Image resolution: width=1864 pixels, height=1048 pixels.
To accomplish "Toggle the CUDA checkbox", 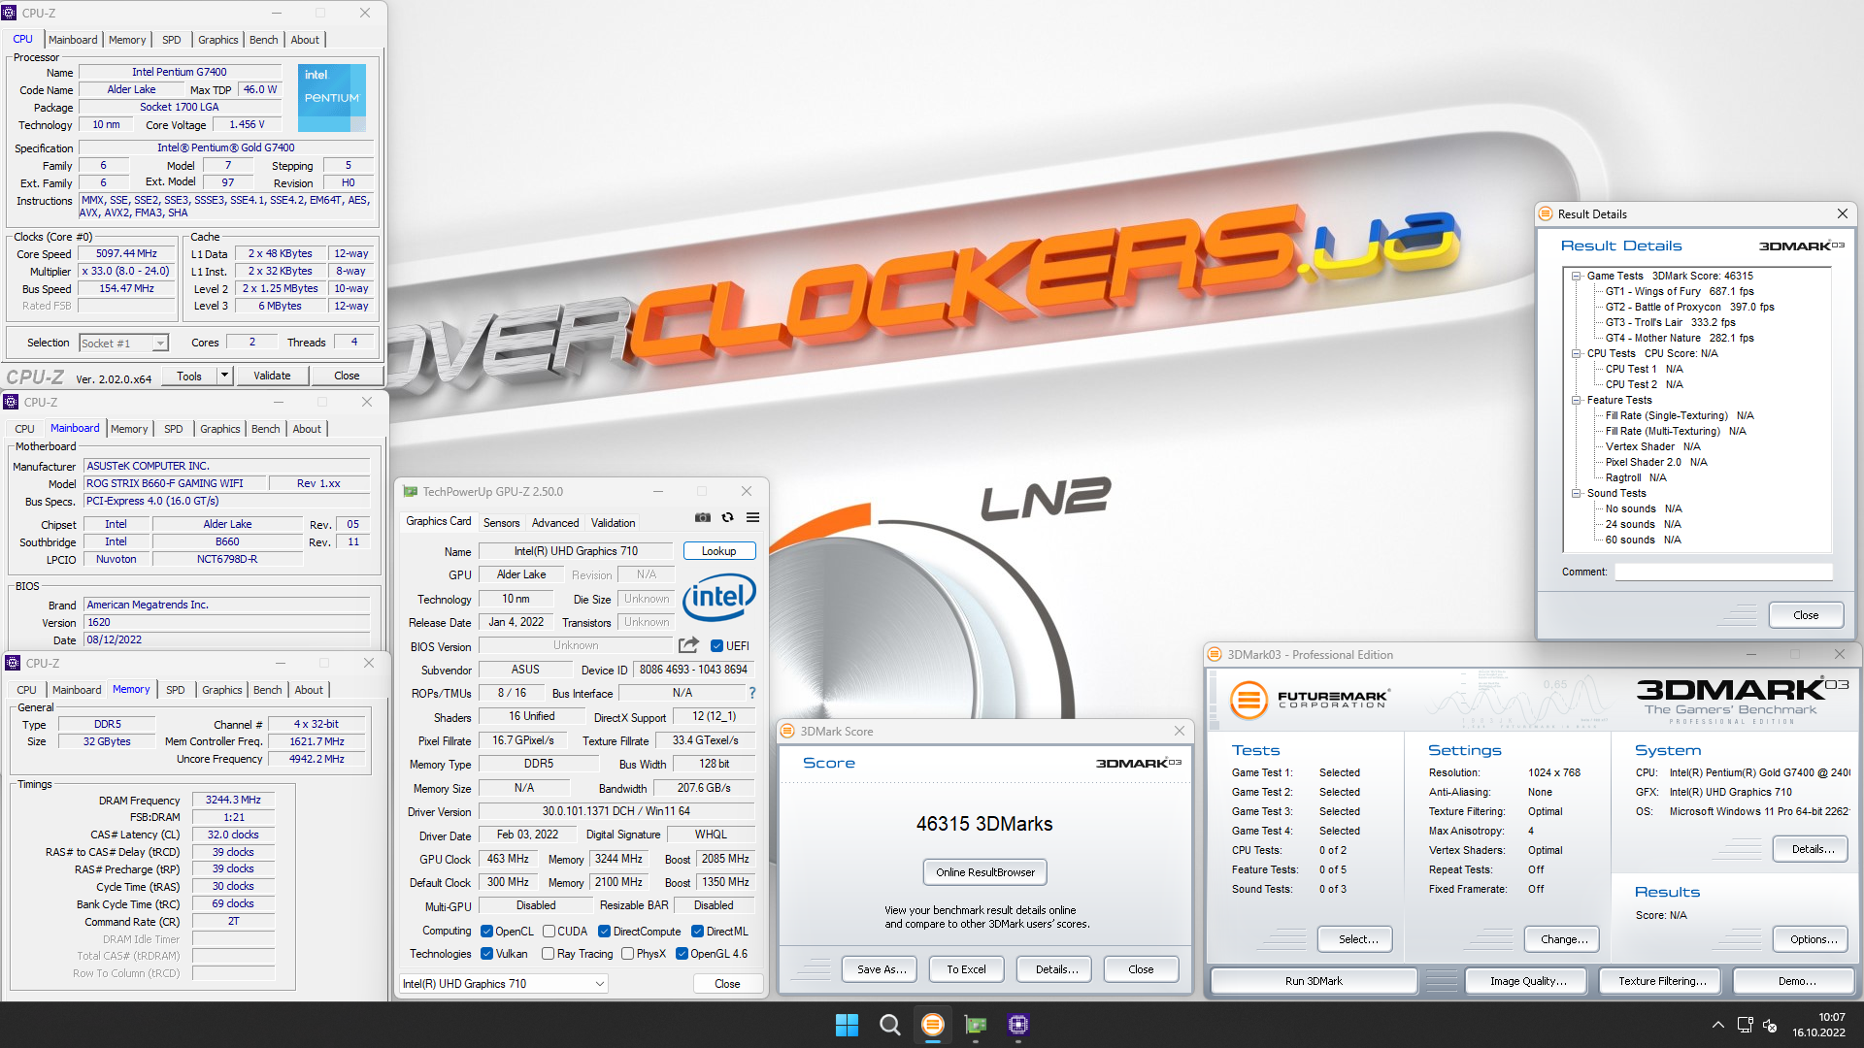I will pyautogui.click(x=549, y=932).
